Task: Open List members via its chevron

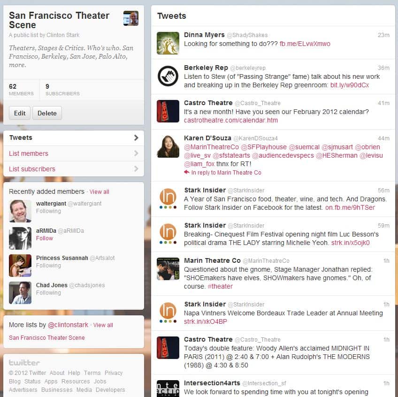Action: [136, 153]
